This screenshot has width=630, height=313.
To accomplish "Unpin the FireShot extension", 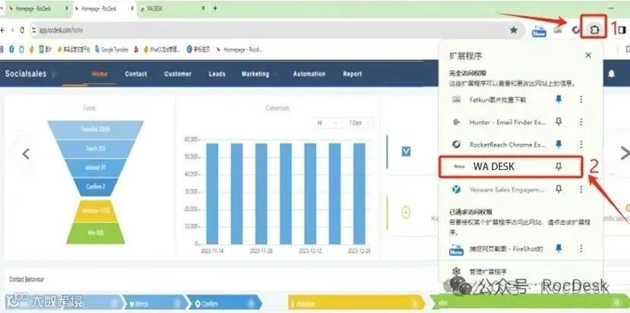I will pos(559,248).
